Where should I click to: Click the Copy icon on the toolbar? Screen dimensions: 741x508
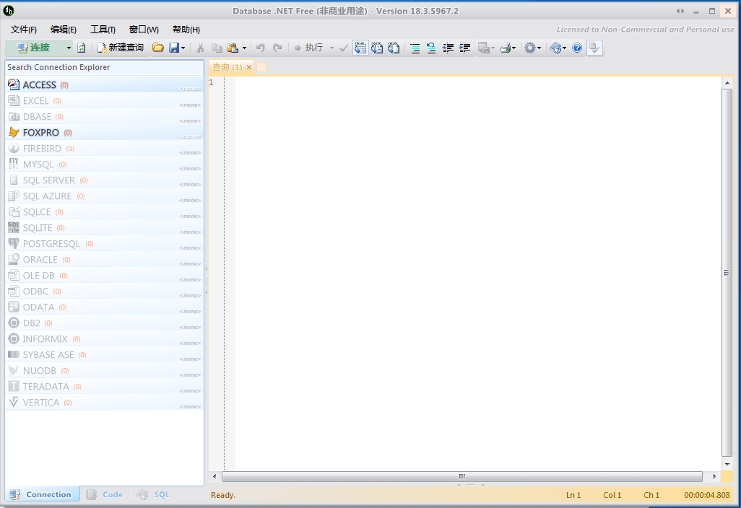[x=217, y=48]
